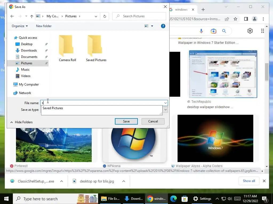Bookmark this tab with star icon

coord(235,19)
